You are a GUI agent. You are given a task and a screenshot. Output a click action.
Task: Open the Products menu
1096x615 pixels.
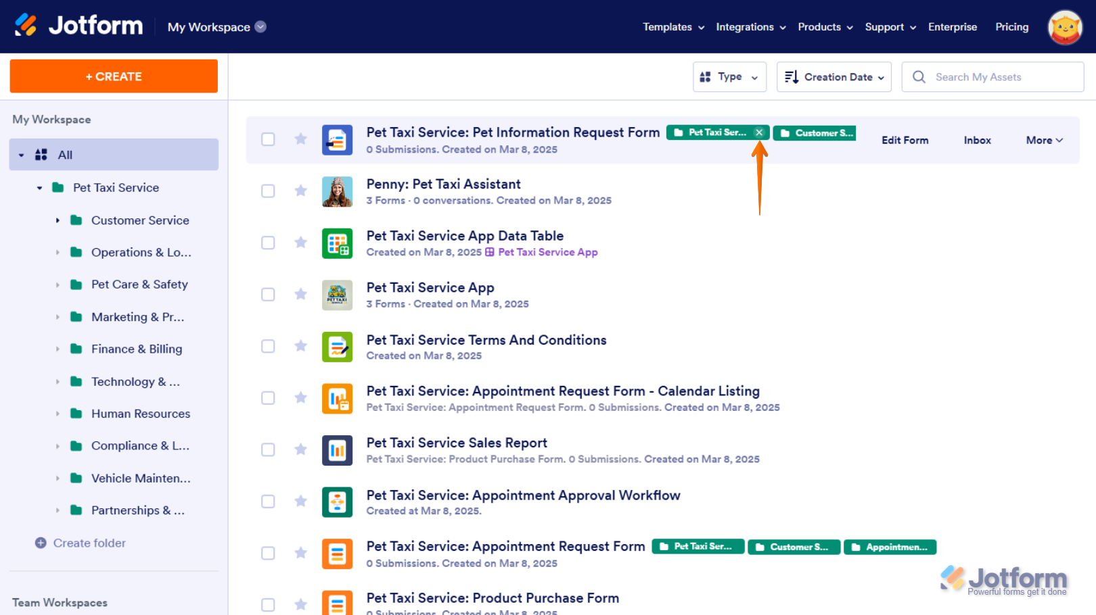coord(825,27)
